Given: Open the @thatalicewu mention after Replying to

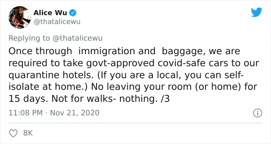Looking at the screenshot, I should 77,38.
